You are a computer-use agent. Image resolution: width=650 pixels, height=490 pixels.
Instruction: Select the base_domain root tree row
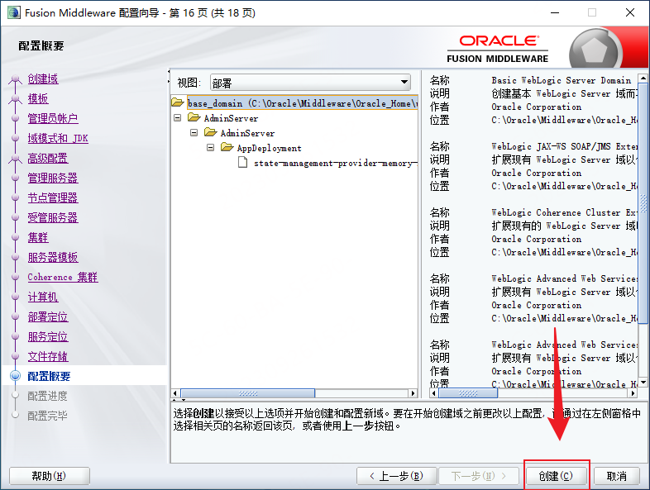pyautogui.click(x=302, y=103)
